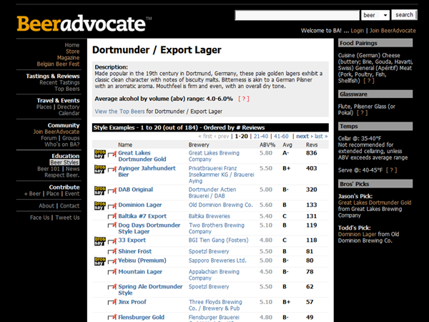This screenshot has height=322, width=429.
Task: Click the Food Pairings help [?] link
Action: tap(368, 81)
